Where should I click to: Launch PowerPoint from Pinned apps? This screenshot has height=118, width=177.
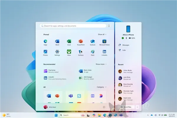click(x=81, y=42)
